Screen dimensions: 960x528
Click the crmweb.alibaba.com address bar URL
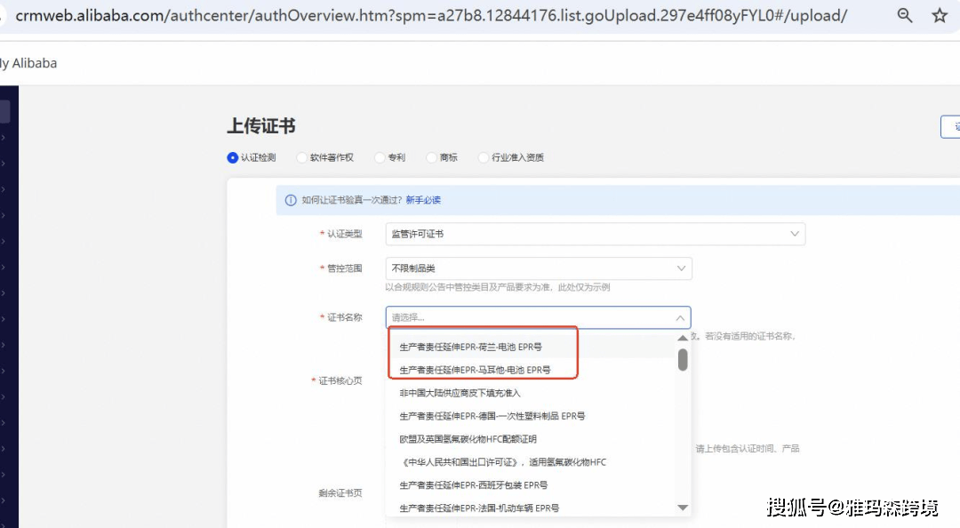point(431,15)
